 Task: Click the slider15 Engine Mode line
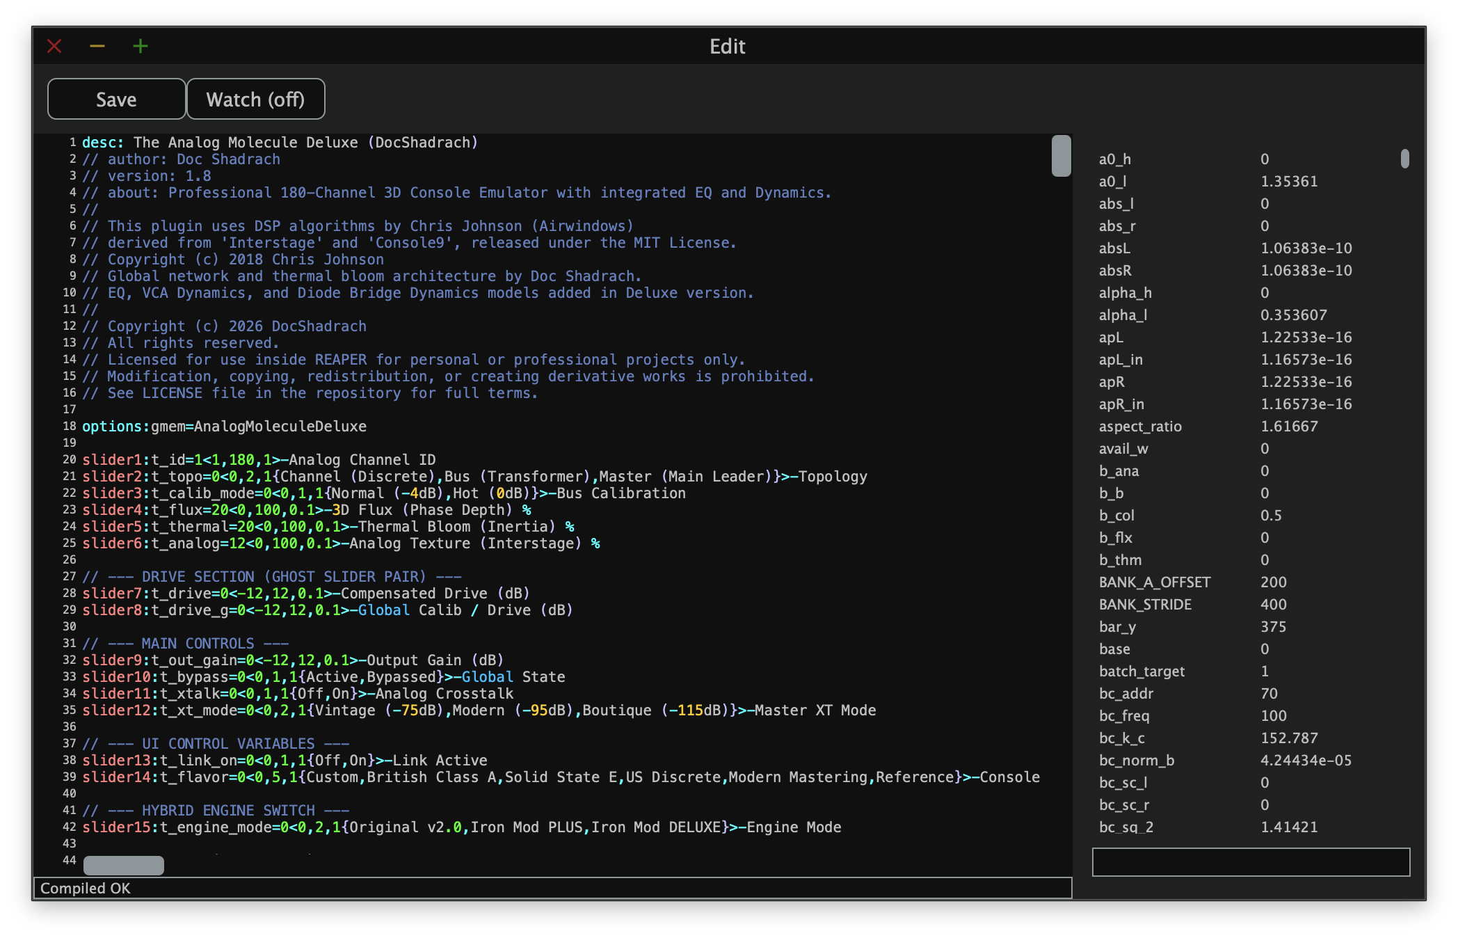[462, 827]
